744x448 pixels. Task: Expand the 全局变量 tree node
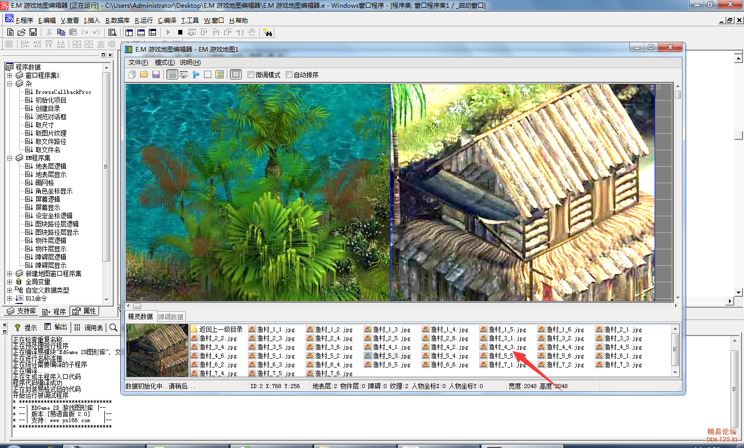tap(9, 282)
